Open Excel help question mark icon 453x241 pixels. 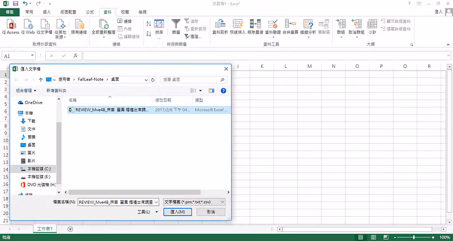pos(409,3)
